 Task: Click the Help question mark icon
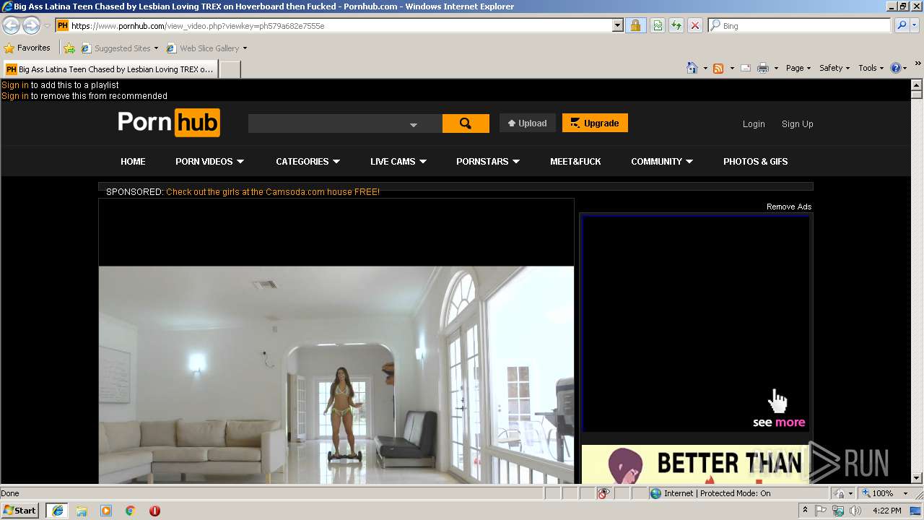[x=896, y=68]
